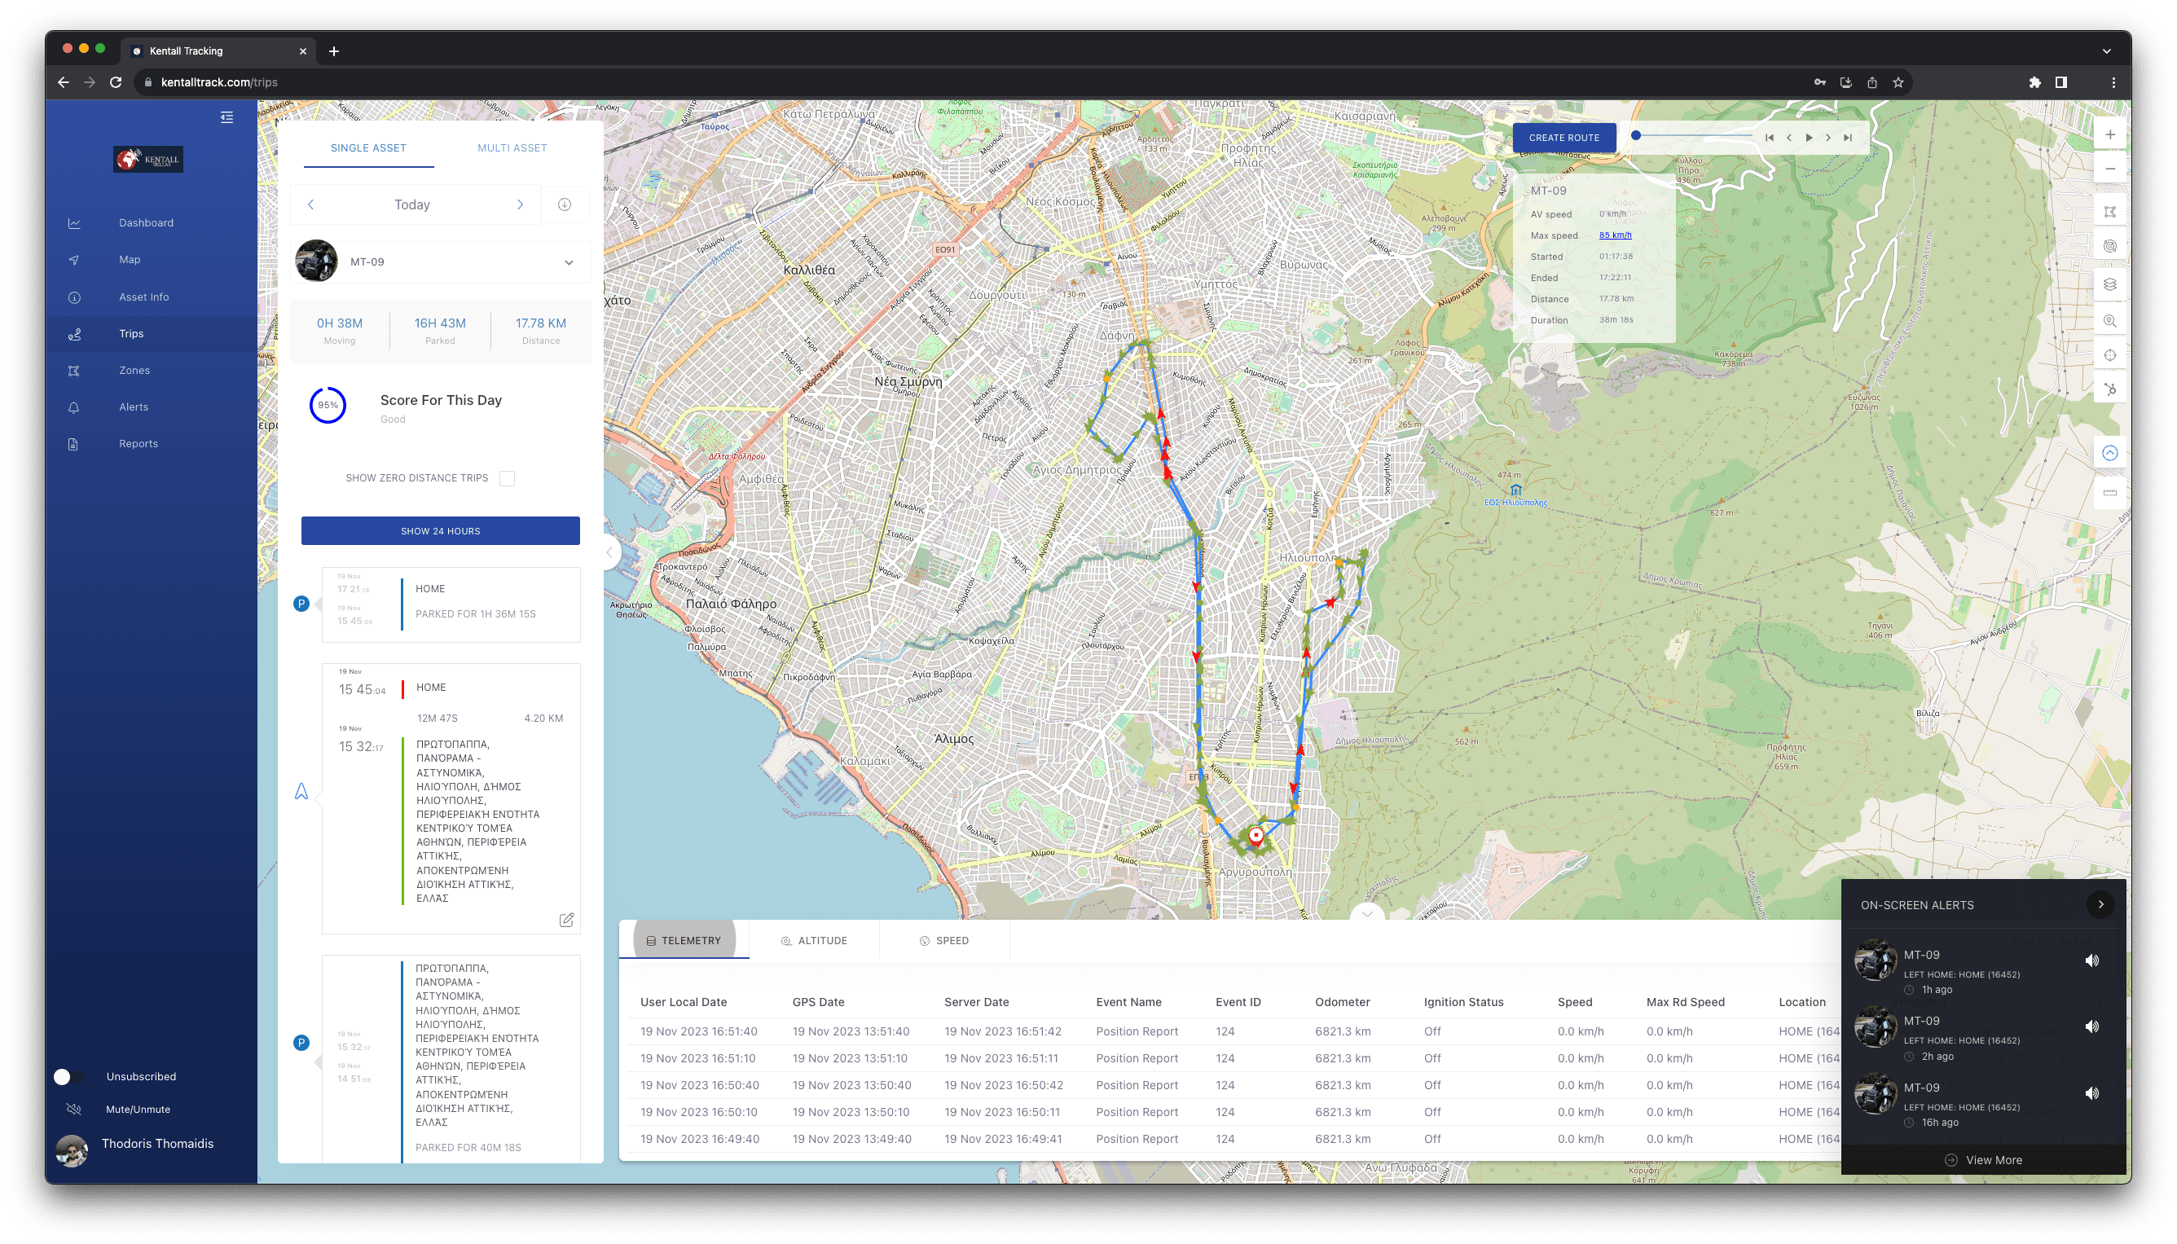Screen dimensions: 2177x1244
Task: Play the trip route playback
Action: [x=1809, y=138]
